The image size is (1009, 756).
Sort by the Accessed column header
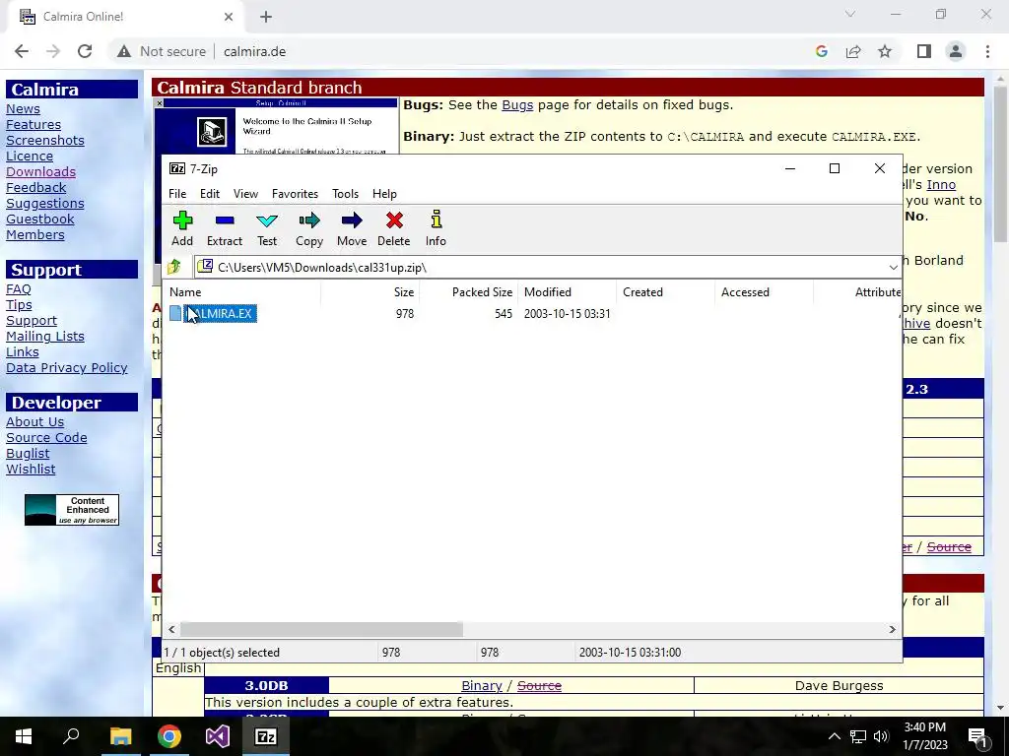(764, 291)
